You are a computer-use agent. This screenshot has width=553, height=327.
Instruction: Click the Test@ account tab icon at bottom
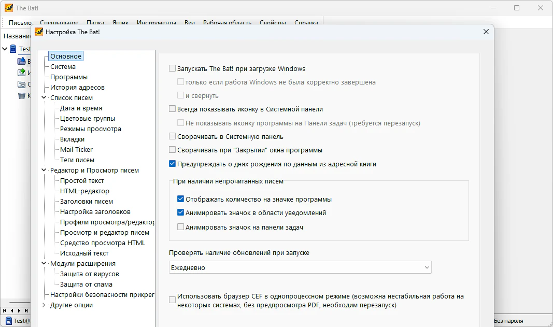(8, 321)
